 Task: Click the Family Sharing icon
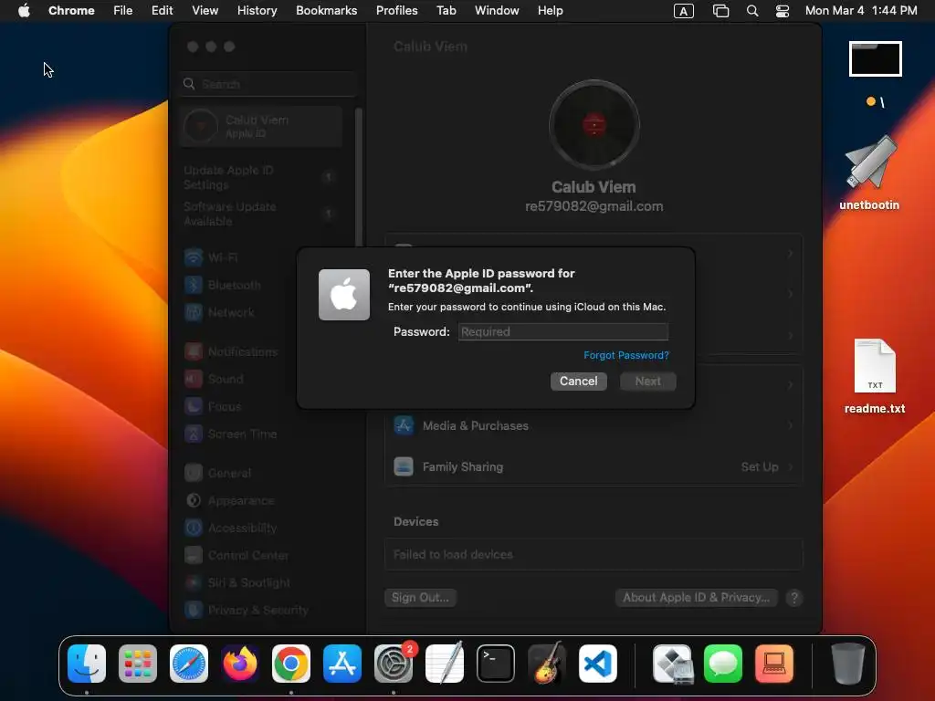tap(404, 466)
